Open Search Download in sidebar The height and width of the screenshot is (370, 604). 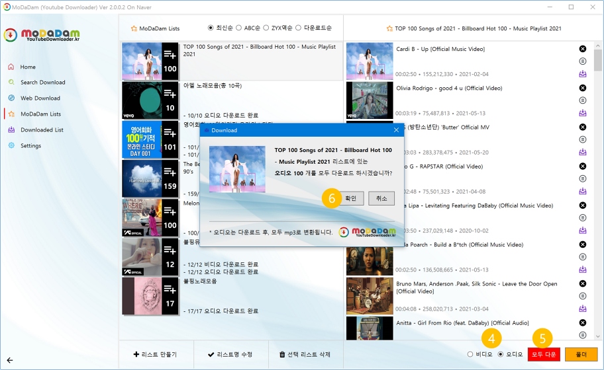pos(43,82)
